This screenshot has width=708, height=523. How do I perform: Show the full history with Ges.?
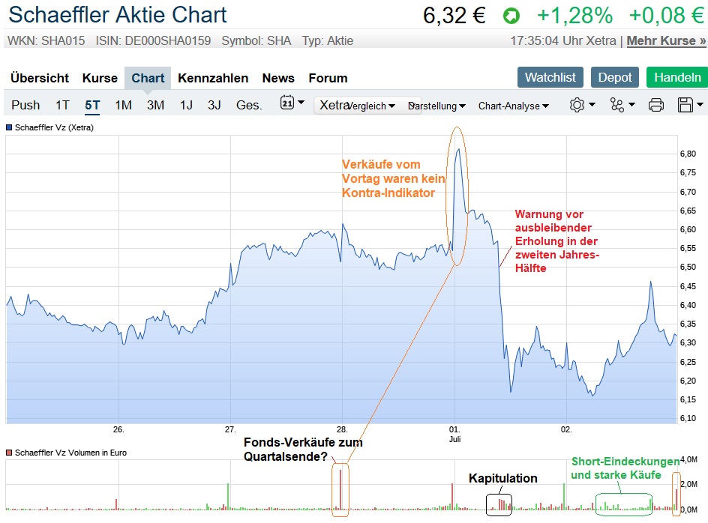click(x=249, y=105)
